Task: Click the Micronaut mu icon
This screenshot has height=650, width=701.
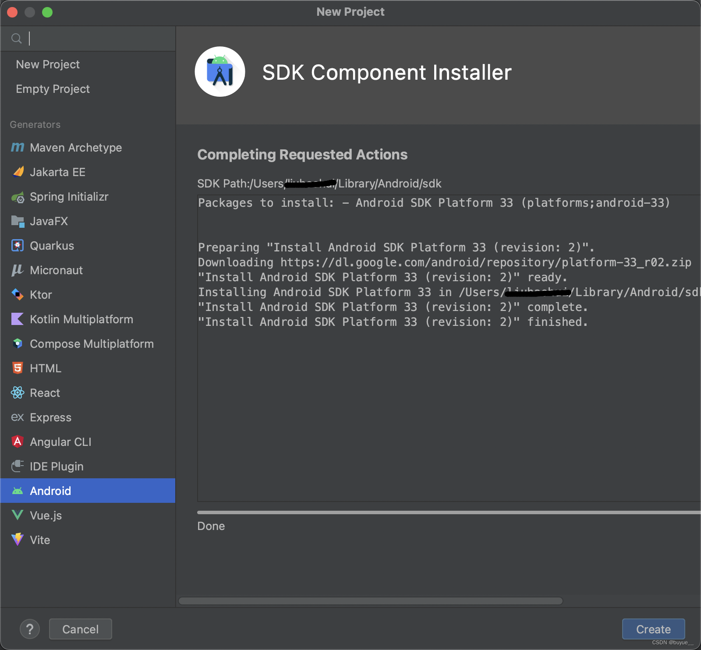Action: [18, 270]
